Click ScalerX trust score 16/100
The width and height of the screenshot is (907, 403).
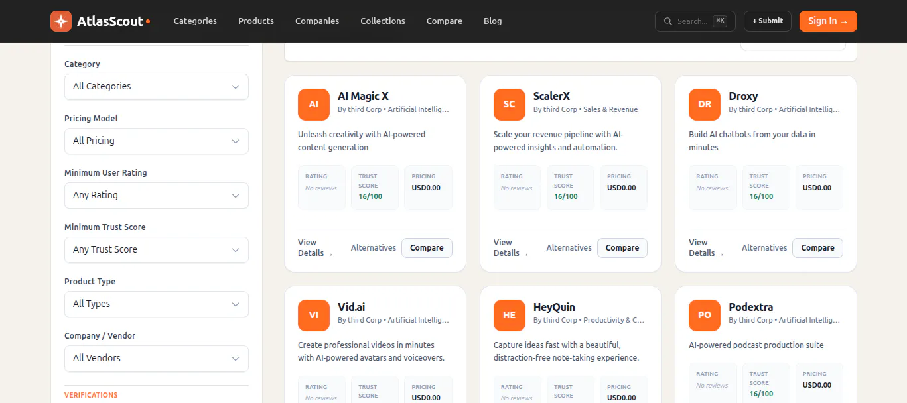click(566, 197)
